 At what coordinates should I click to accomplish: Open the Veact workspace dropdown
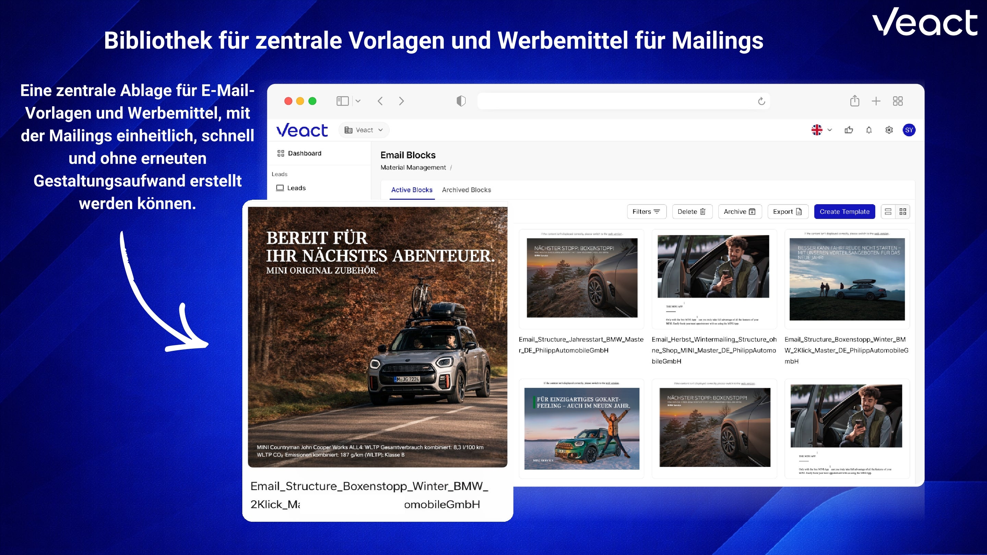click(363, 130)
